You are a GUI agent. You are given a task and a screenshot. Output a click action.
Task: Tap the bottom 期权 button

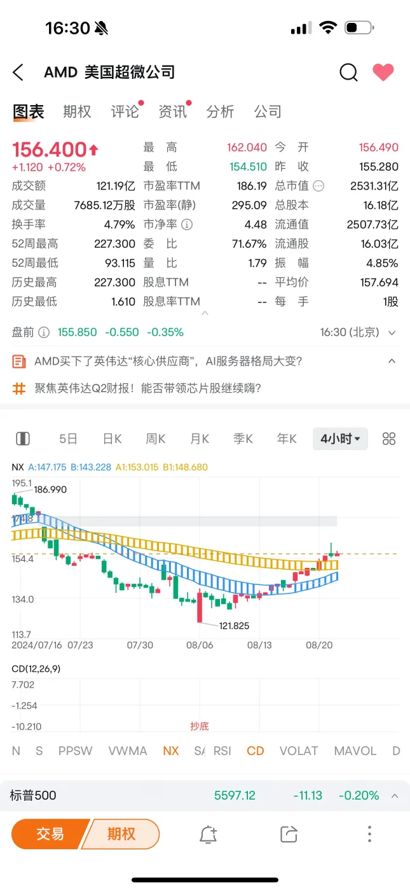tap(121, 834)
